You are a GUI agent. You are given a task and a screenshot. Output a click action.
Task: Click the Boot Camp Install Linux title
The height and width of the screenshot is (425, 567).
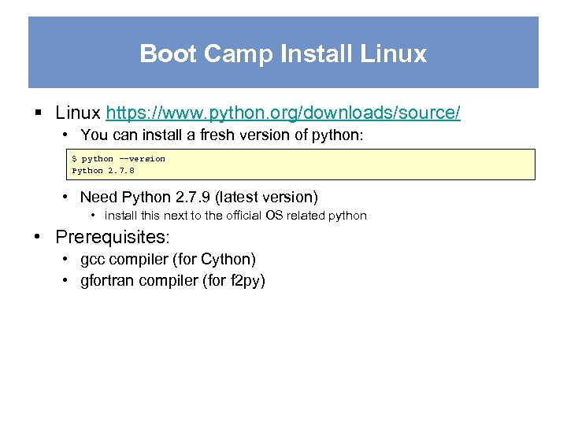click(x=283, y=54)
